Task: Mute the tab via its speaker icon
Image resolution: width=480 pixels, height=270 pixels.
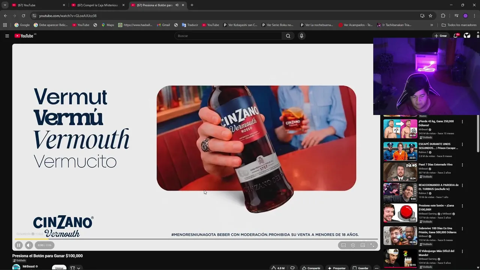Action: click(177, 5)
